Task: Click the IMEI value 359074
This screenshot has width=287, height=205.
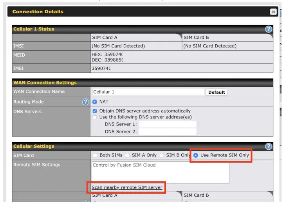Action: tap(101, 68)
